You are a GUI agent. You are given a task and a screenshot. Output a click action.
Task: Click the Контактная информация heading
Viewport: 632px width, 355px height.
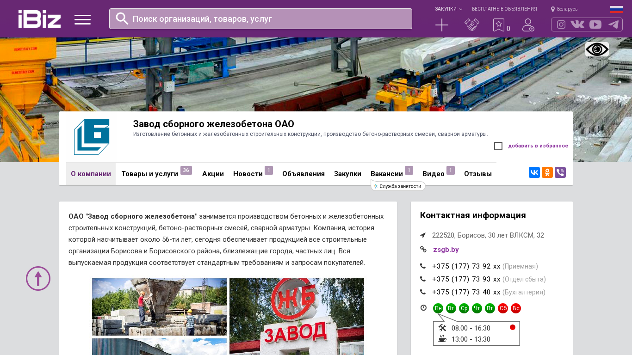coord(473,215)
